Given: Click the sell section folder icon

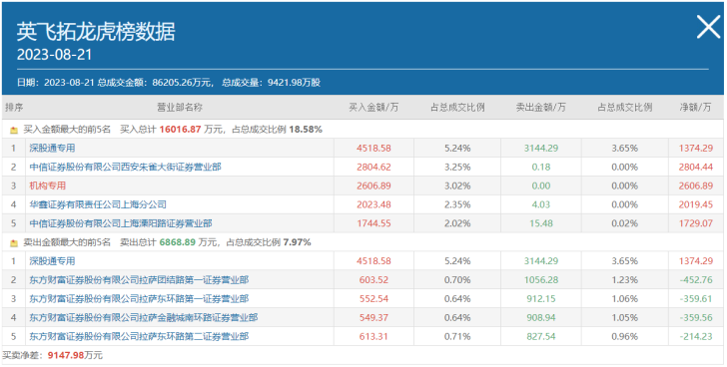Looking at the screenshot, I should pyautogui.click(x=14, y=242).
